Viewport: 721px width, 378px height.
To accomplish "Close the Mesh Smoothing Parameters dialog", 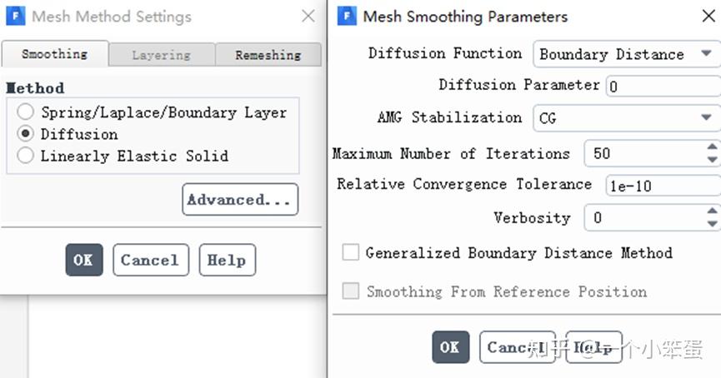I will 708,16.
